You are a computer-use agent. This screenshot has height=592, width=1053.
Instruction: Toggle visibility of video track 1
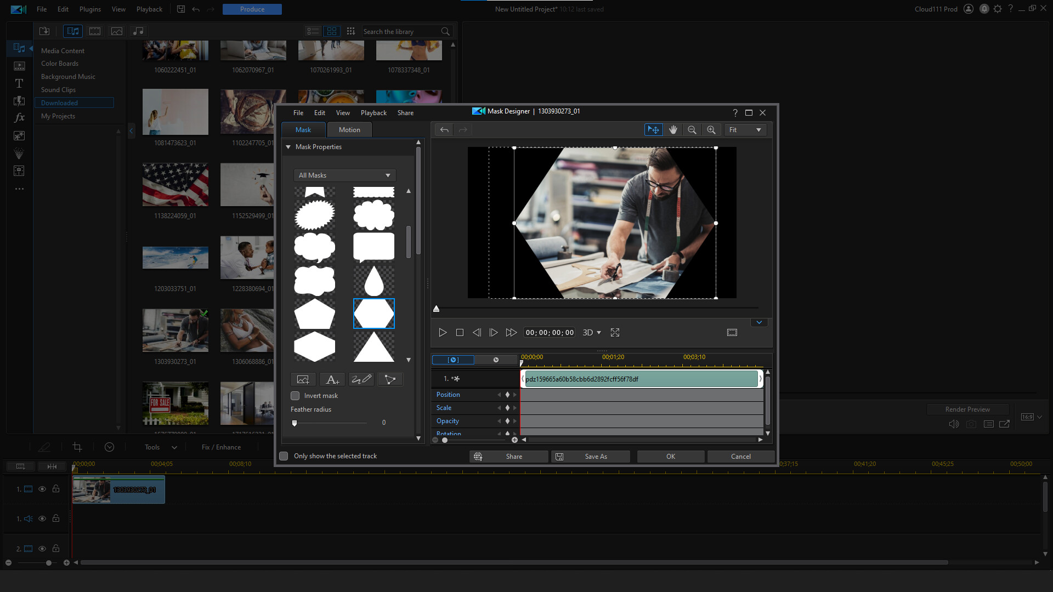[x=42, y=489]
